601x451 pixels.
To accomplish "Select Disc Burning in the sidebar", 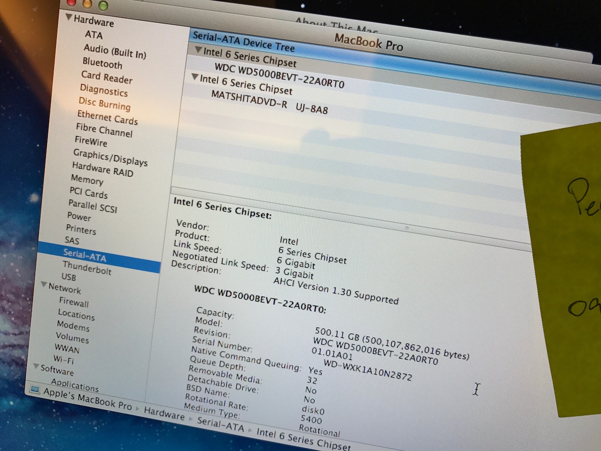I will [104, 104].
